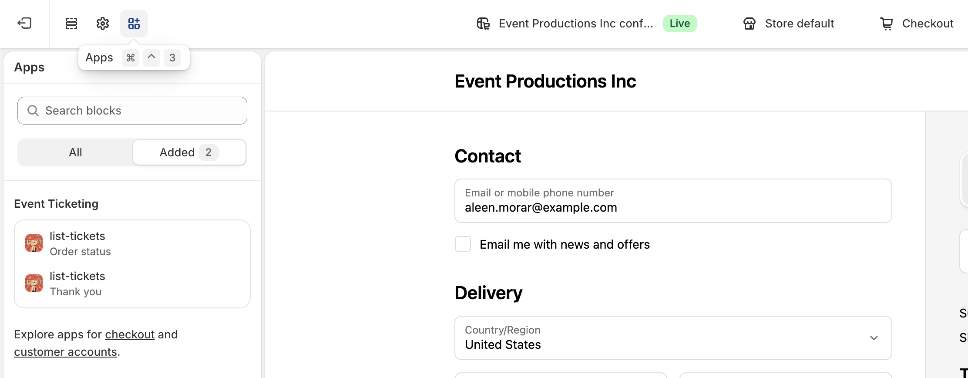The image size is (968, 378).
Task: Click the Event Ticketing app icon for Thank you
Action: (34, 283)
